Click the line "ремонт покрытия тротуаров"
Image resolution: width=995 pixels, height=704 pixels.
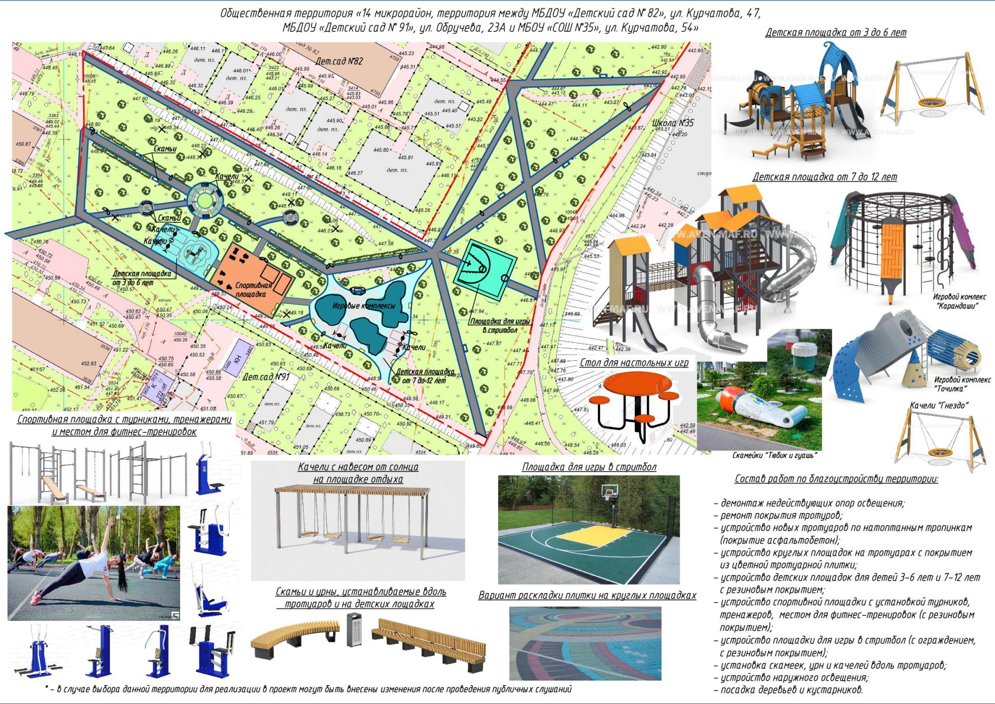click(x=779, y=515)
